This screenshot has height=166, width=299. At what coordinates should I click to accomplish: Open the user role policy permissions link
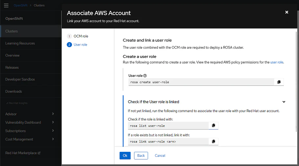277,62
